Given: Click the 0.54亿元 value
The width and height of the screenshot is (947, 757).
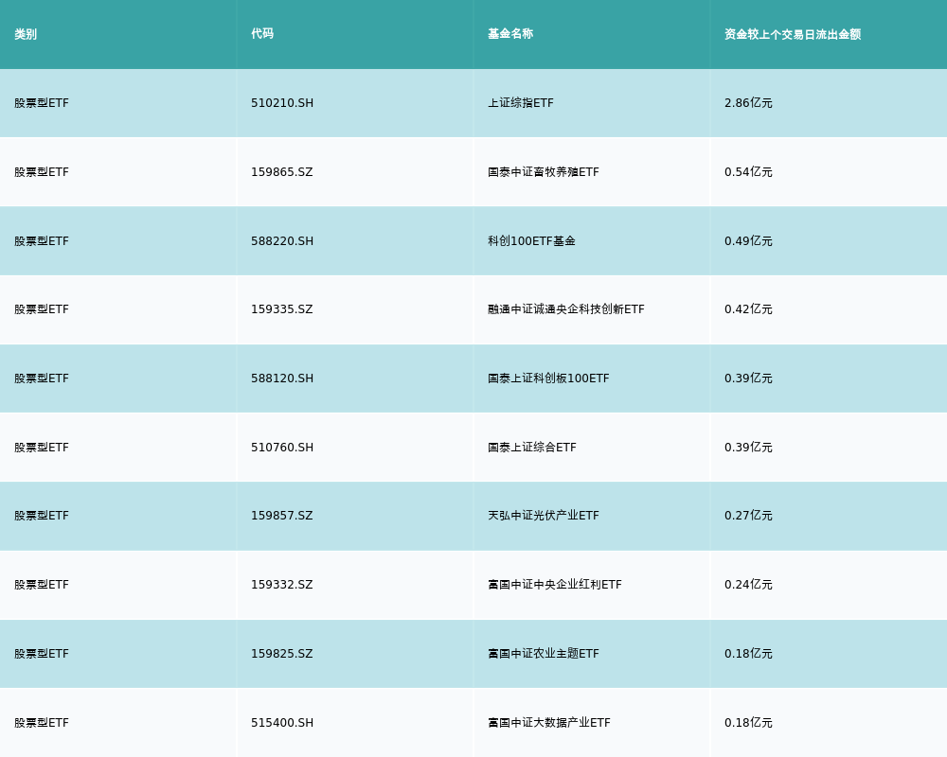Looking at the screenshot, I should point(748,172).
